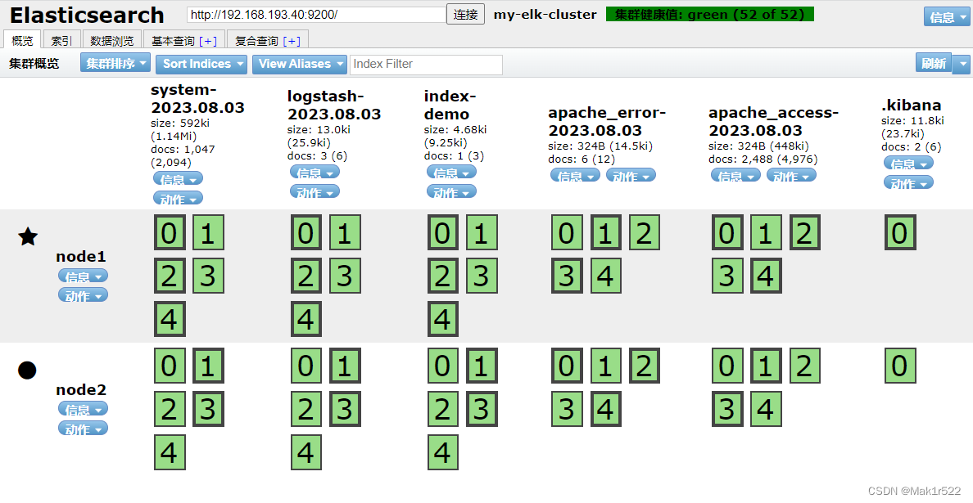The image size is (973, 503).
Task: Select shard 1 of index-demo on node1
Action: tap(482, 233)
